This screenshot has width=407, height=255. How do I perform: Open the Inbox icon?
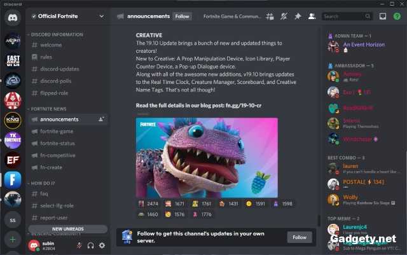tap(383, 16)
